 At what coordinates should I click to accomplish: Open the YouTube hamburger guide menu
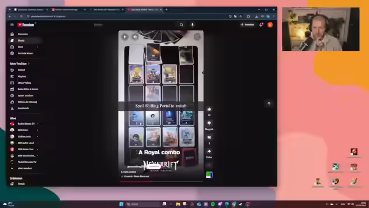(x=12, y=25)
